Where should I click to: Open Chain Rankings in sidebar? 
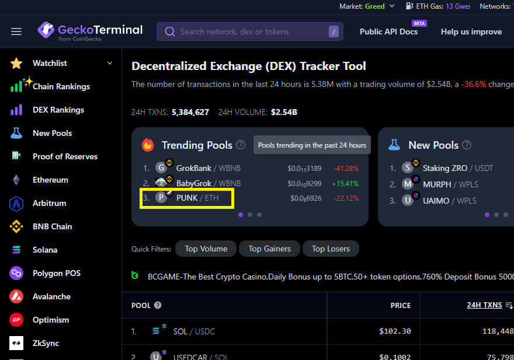pyautogui.click(x=61, y=86)
